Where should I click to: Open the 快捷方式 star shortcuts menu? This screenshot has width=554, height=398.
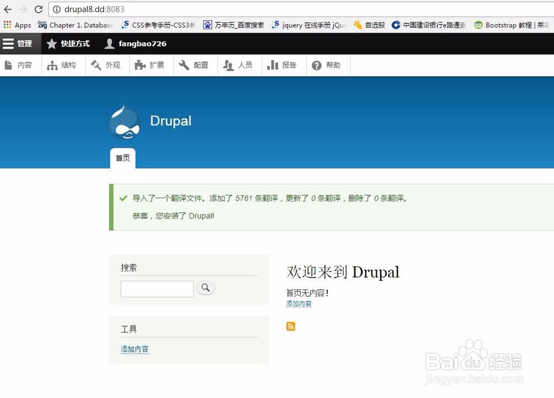(68, 44)
